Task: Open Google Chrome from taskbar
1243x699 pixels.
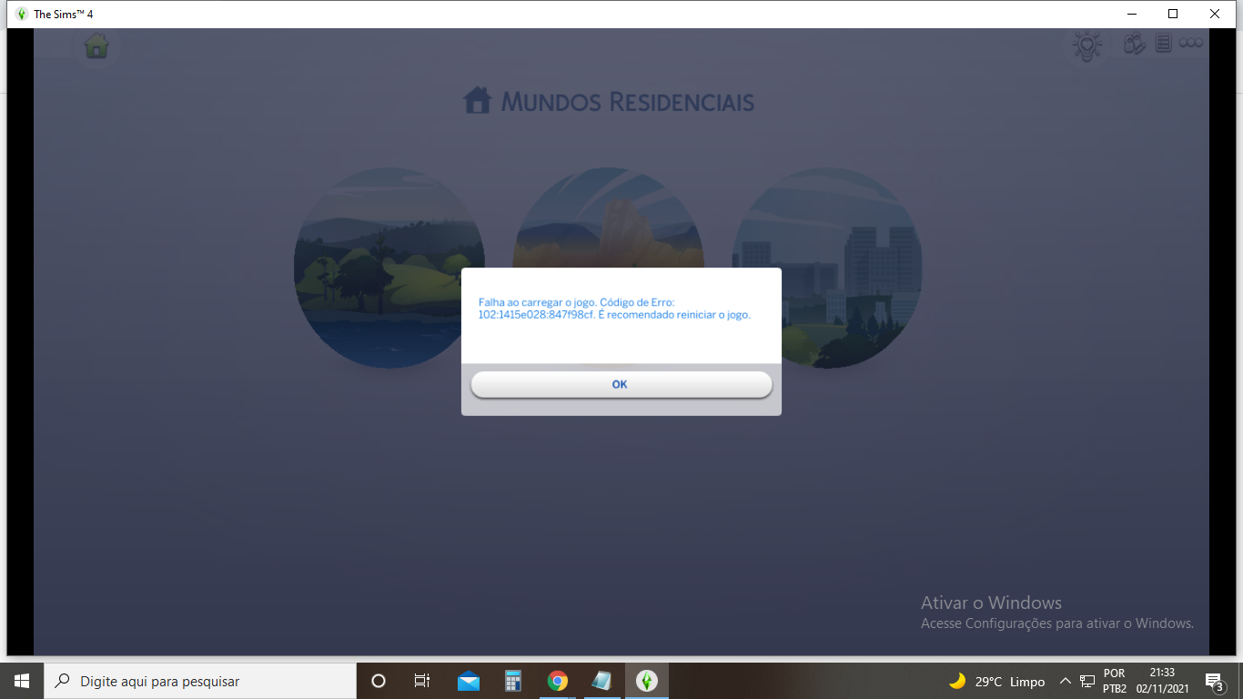Action: (558, 681)
